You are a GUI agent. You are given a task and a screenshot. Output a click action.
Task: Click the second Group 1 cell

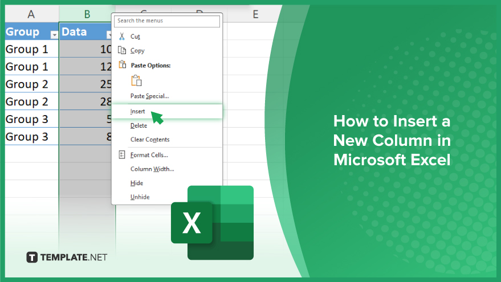[x=31, y=67]
